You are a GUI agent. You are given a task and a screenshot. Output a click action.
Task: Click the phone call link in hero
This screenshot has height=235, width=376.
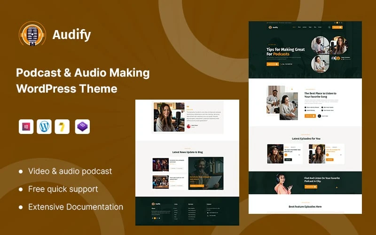coord(287,64)
